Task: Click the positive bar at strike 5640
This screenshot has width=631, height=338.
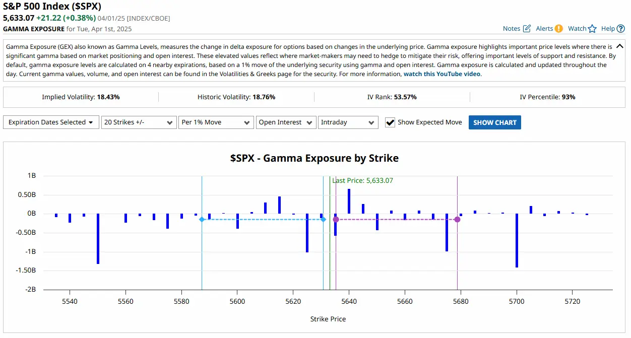Action: point(349,201)
